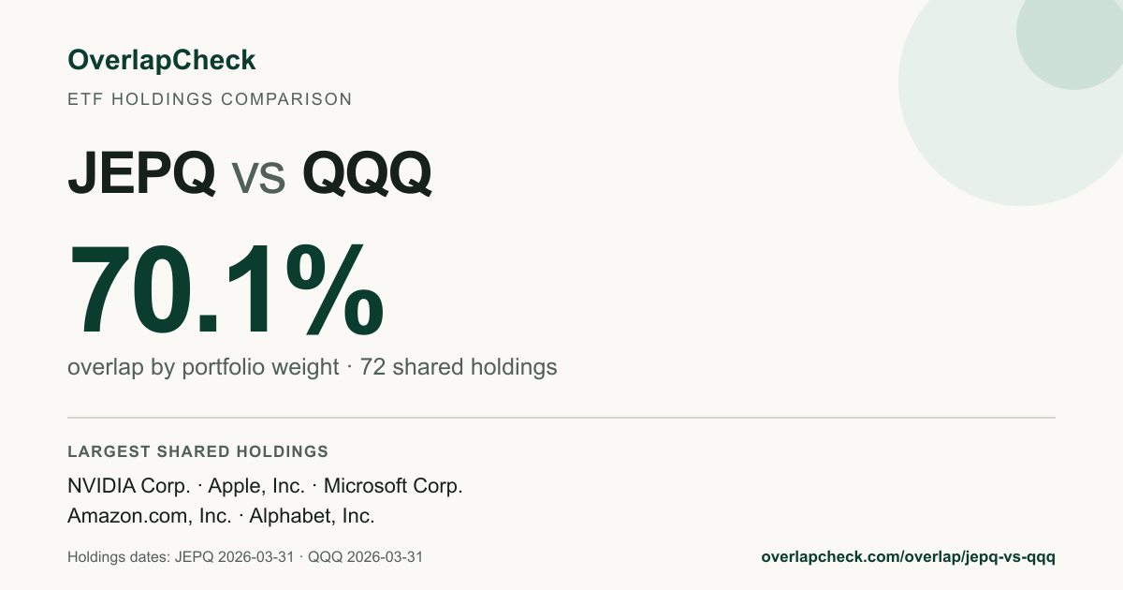
Task: Click the ETF HOLDINGS COMPARISON subtitle
Action: pos(210,99)
